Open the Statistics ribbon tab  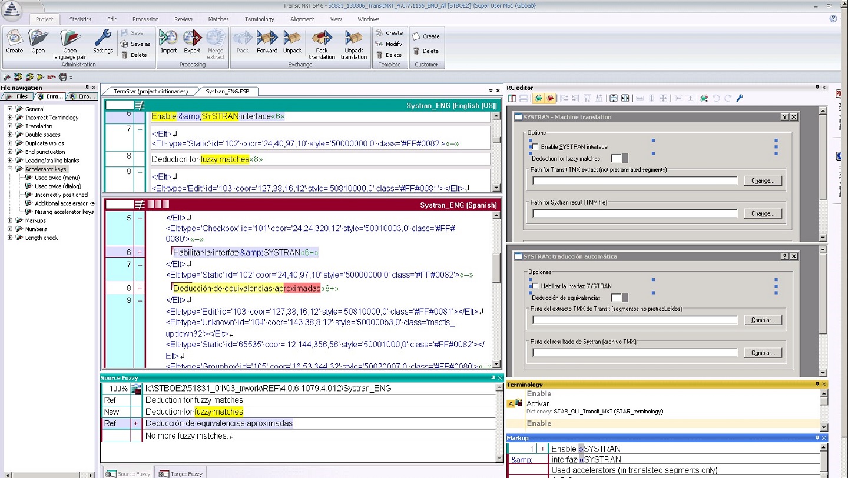point(80,19)
